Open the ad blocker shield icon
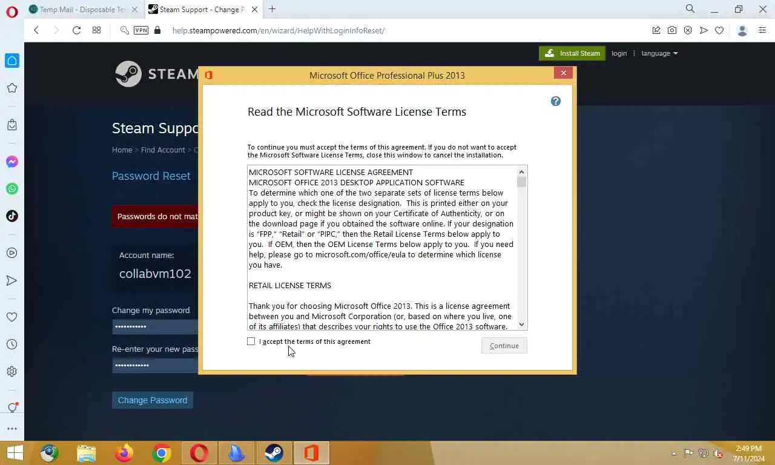The image size is (775, 465). tap(688, 30)
